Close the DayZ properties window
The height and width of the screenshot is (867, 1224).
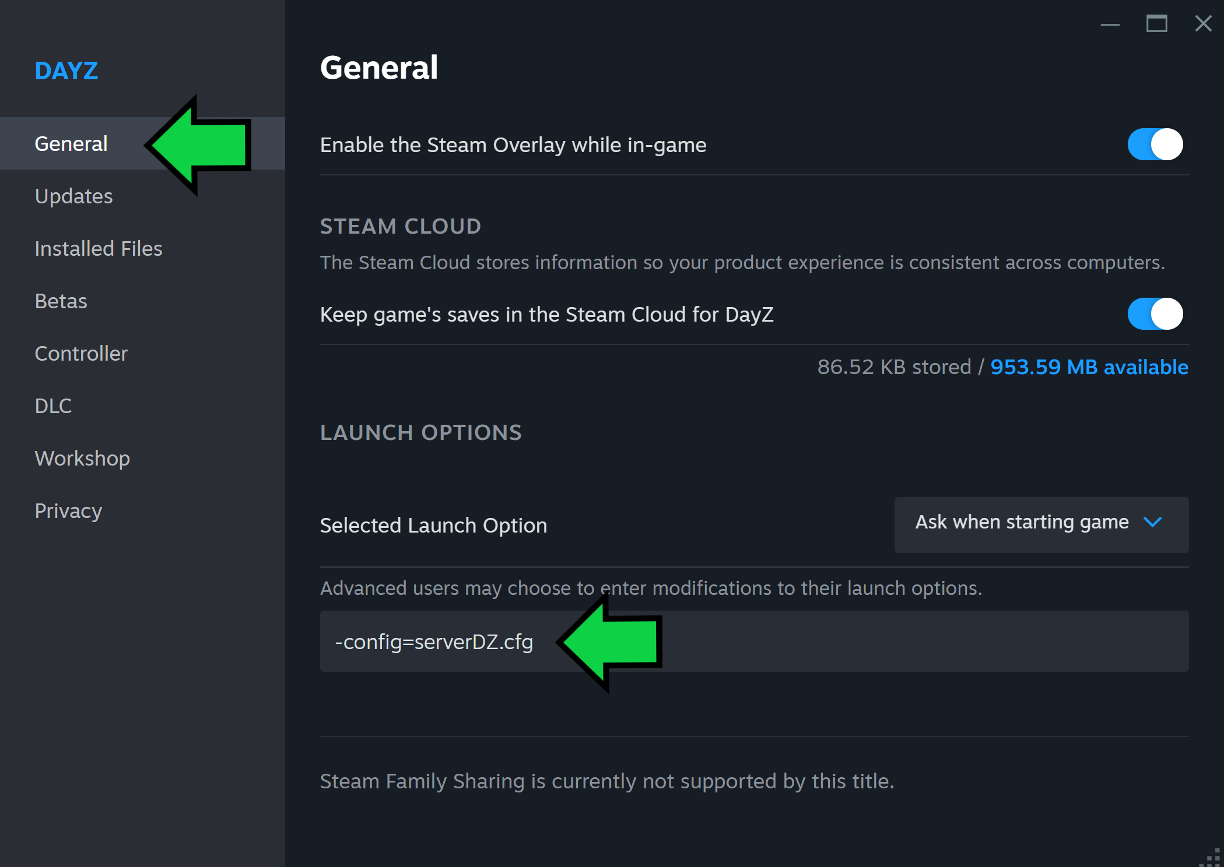point(1203,24)
